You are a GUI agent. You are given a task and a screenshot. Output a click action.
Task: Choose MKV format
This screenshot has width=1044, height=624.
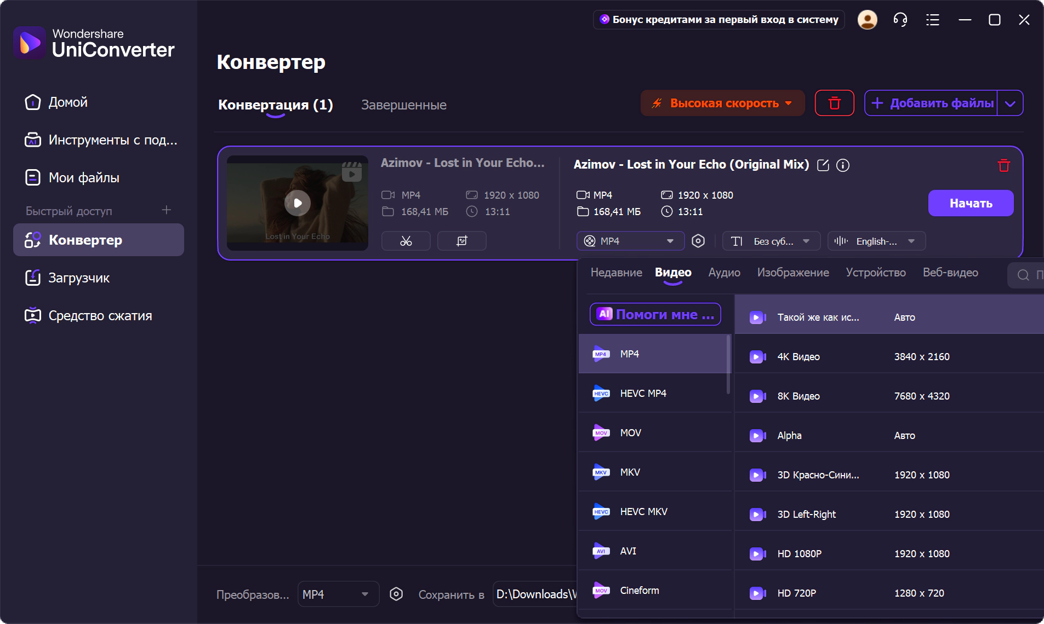pos(654,472)
